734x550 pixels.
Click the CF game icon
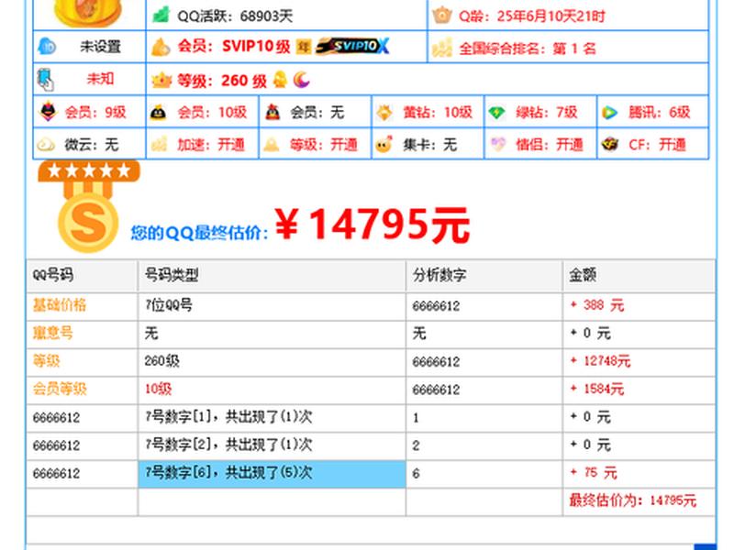tap(610, 145)
